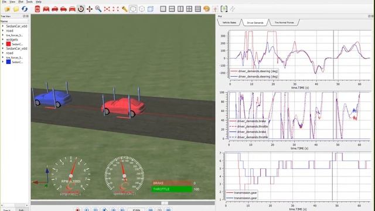Click the blue car in 3D view
The width and height of the screenshot is (375, 211).
tap(53, 98)
